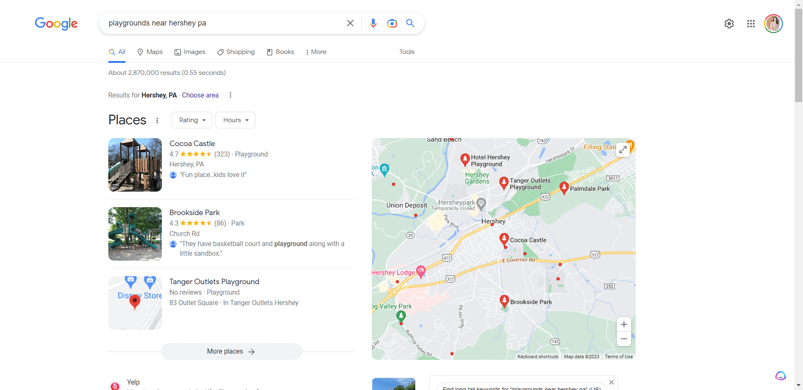
Task: Start voice search with the microphone icon
Action: pos(373,23)
